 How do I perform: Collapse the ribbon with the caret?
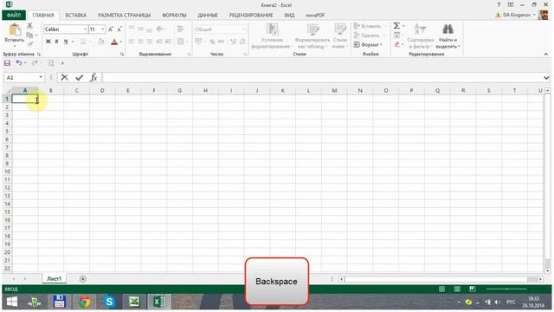(x=546, y=54)
